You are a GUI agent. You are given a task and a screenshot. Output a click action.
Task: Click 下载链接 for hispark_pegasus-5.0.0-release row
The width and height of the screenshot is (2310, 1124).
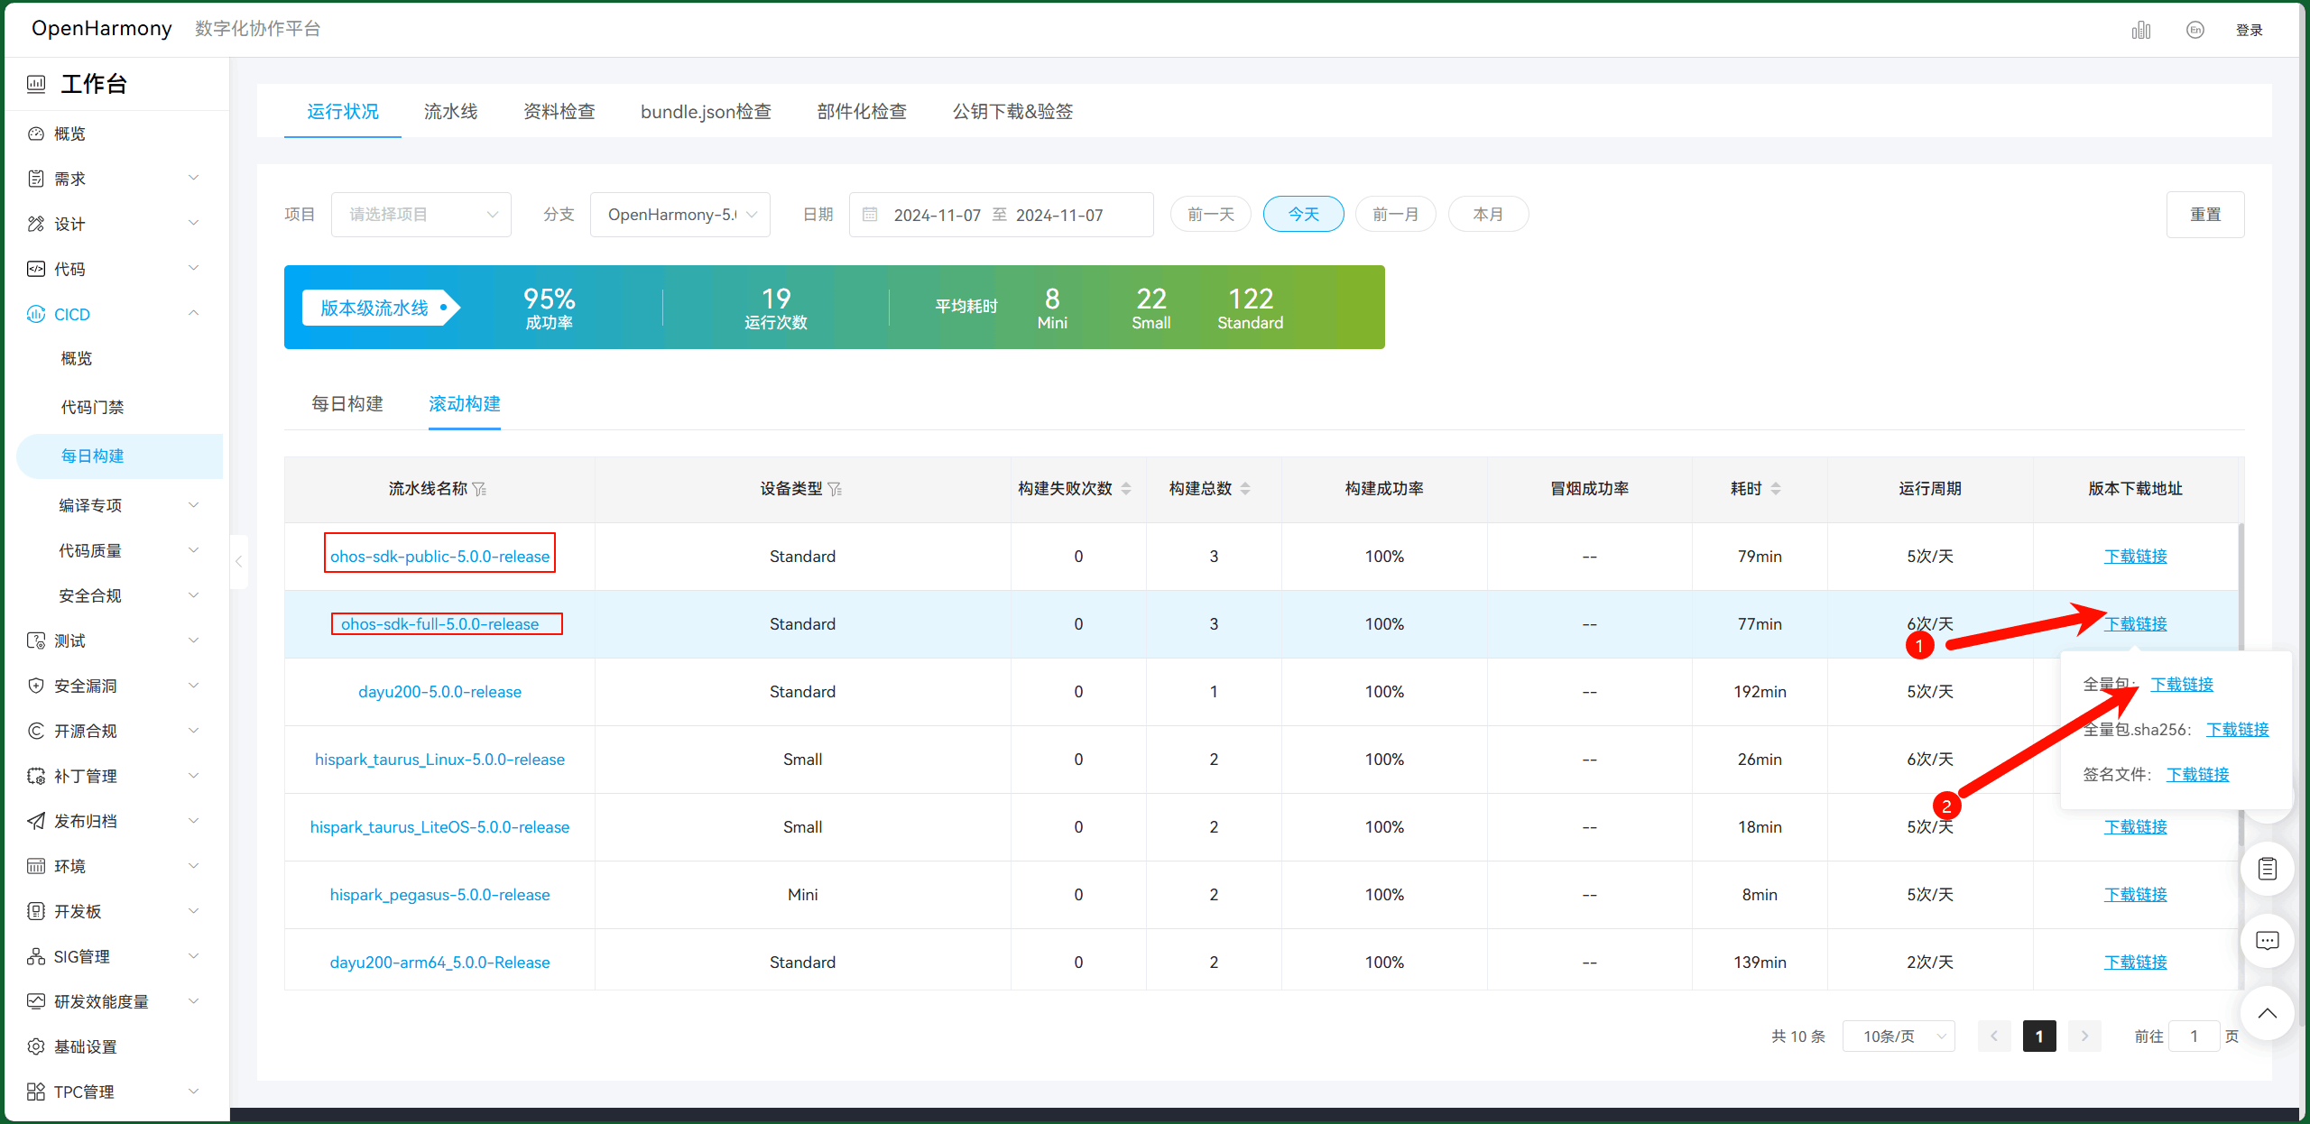[x=2136, y=894]
